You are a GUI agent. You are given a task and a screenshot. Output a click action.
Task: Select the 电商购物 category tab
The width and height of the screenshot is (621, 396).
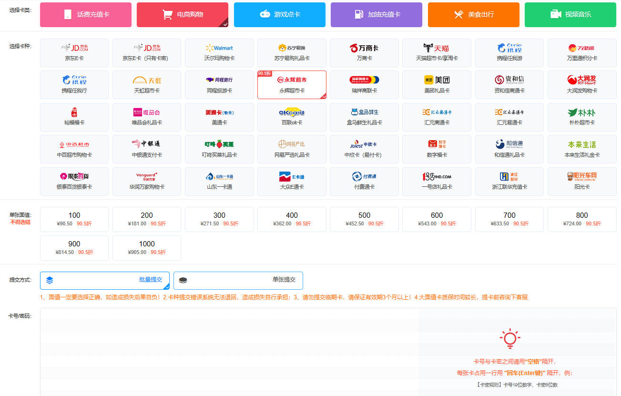183,15
